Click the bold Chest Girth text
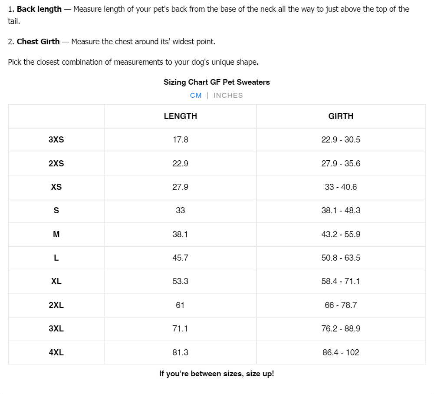 pyautogui.click(x=38, y=42)
